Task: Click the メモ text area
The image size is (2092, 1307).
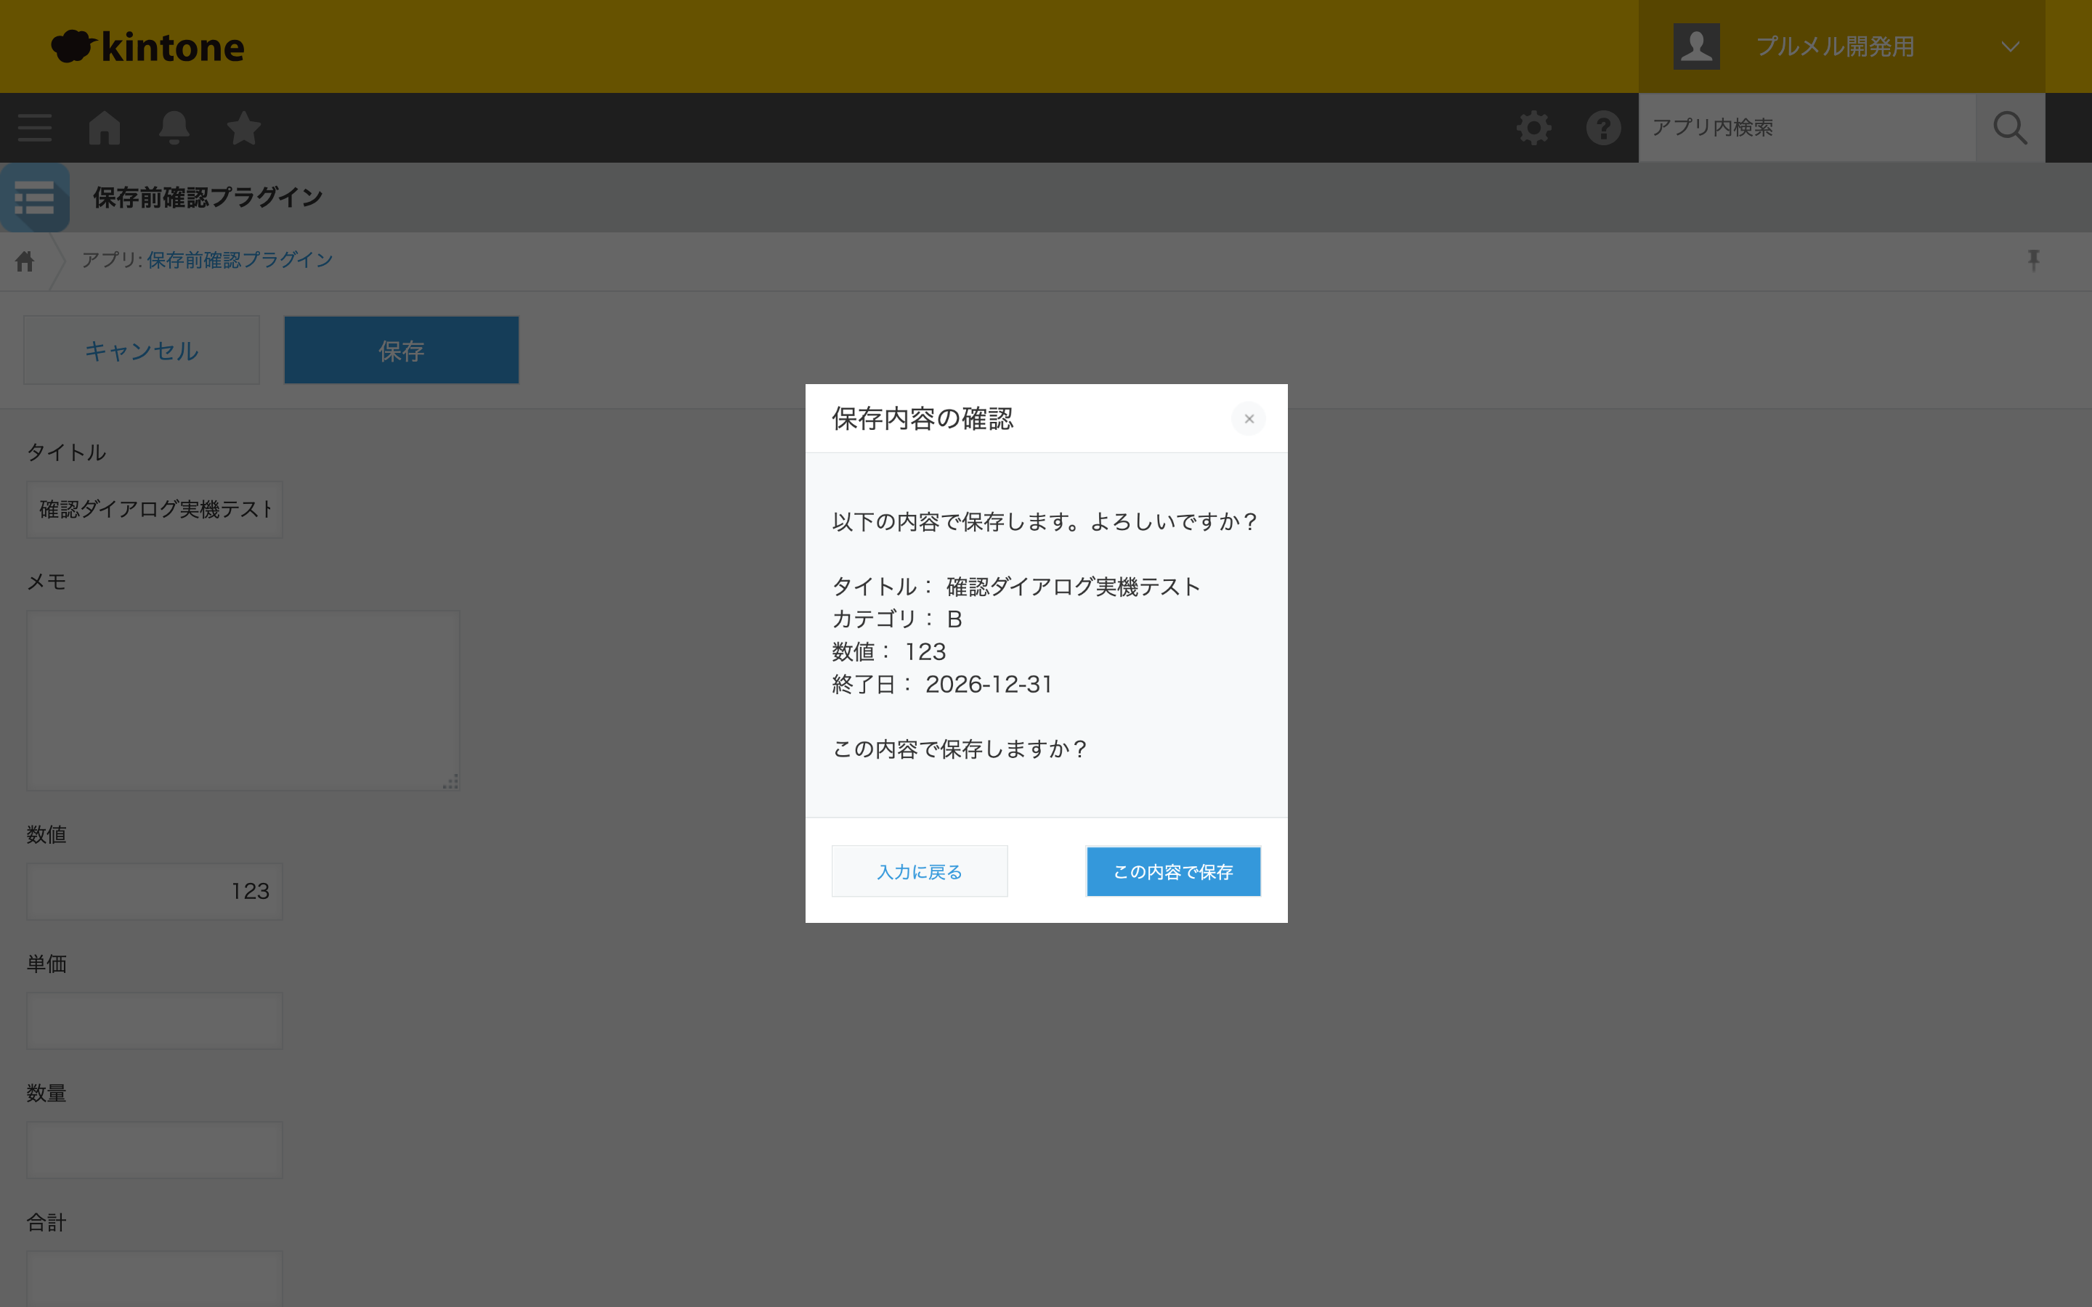Action: (x=243, y=701)
